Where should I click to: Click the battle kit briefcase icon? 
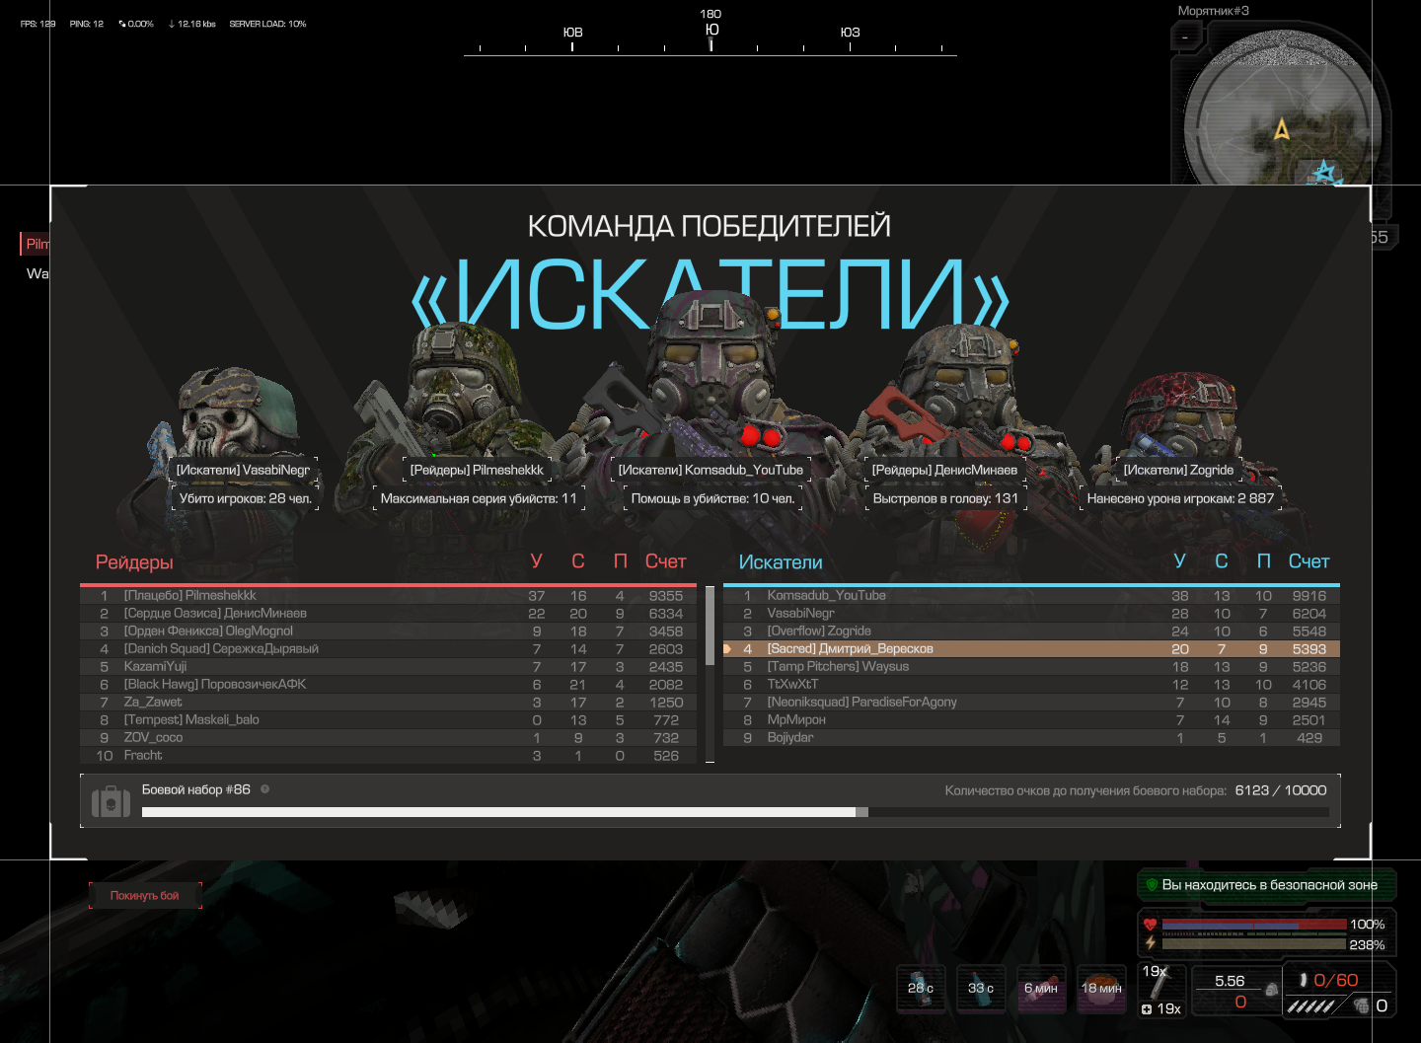[x=111, y=801]
